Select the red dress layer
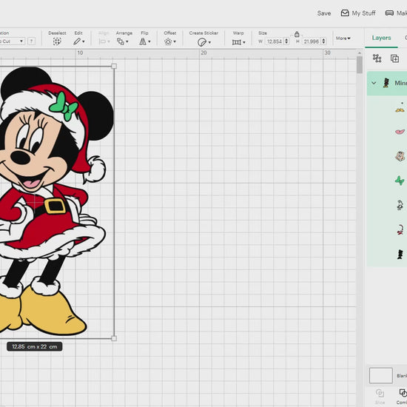The image size is (407, 407). 400,229
